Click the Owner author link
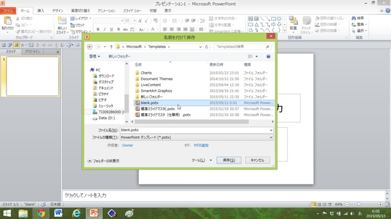 [x=128, y=145]
